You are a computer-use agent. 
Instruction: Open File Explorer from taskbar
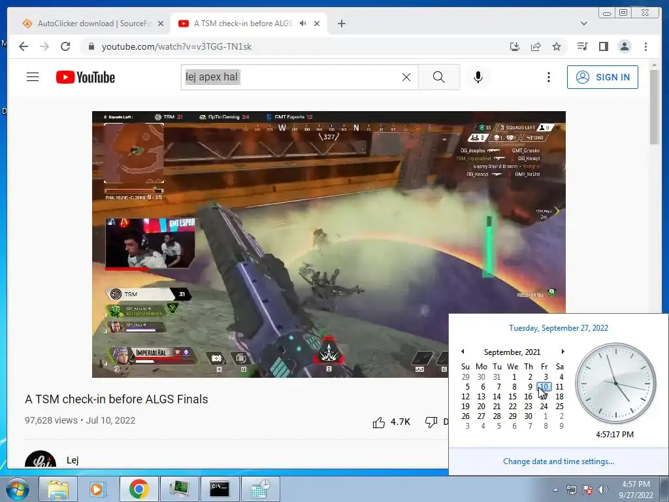[58, 489]
